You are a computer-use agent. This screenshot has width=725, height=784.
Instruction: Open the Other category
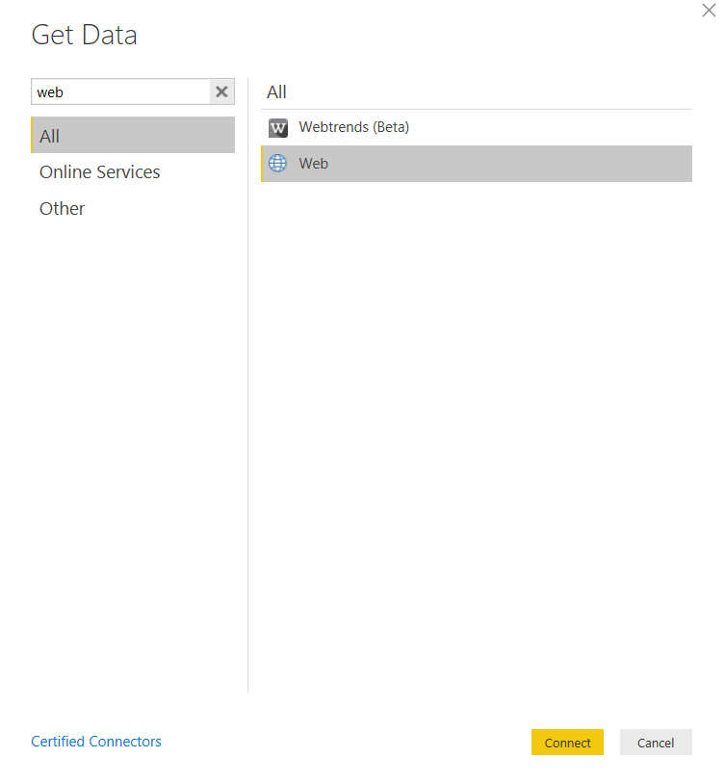pyautogui.click(x=62, y=208)
